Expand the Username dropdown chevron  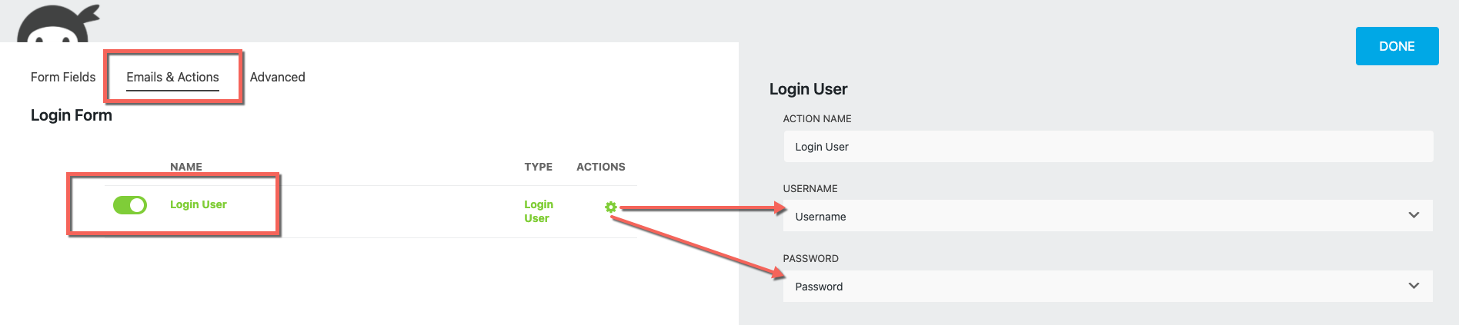tap(1413, 216)
